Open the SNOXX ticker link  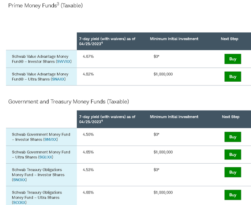coord(19,180)
